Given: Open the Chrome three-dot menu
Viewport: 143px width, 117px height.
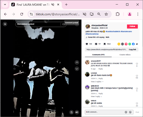Looking at the screenshot, I should pos(138,14).
